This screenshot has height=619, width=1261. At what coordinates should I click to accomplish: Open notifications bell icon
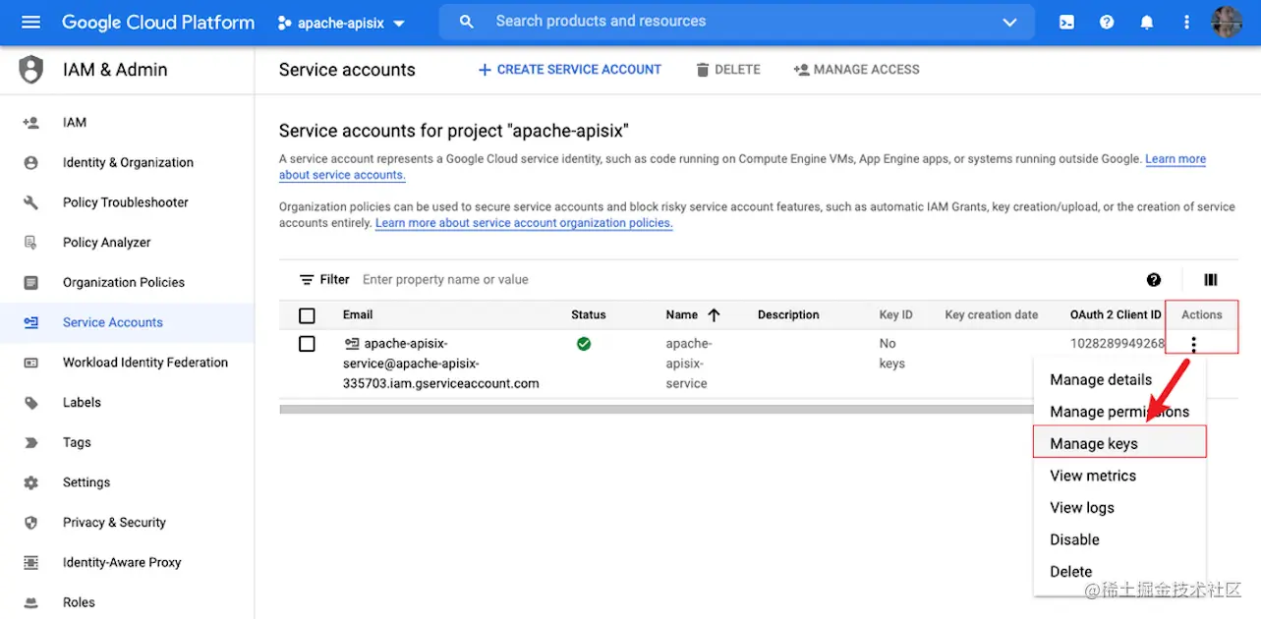[x=1147, y=22]
